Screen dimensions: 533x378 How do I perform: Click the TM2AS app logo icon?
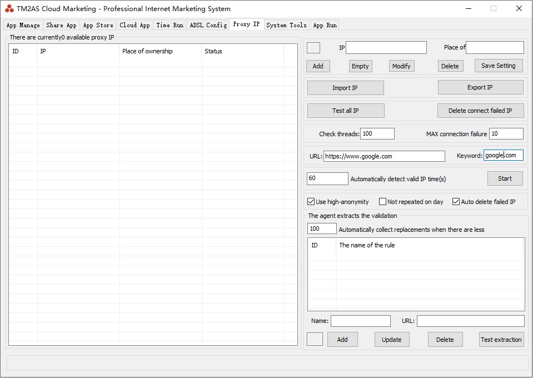point(9,8)
